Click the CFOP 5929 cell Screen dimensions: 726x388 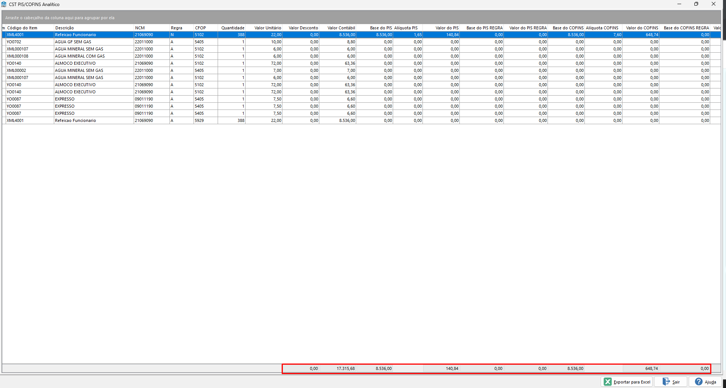[206, 120]
